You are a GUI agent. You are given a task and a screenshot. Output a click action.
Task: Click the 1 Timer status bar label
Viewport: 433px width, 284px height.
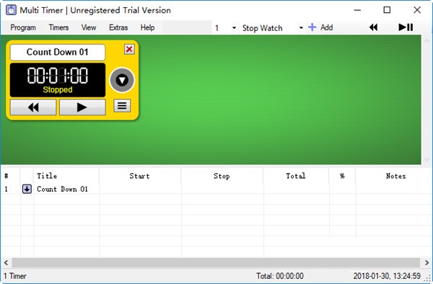(x=15, y=276)
